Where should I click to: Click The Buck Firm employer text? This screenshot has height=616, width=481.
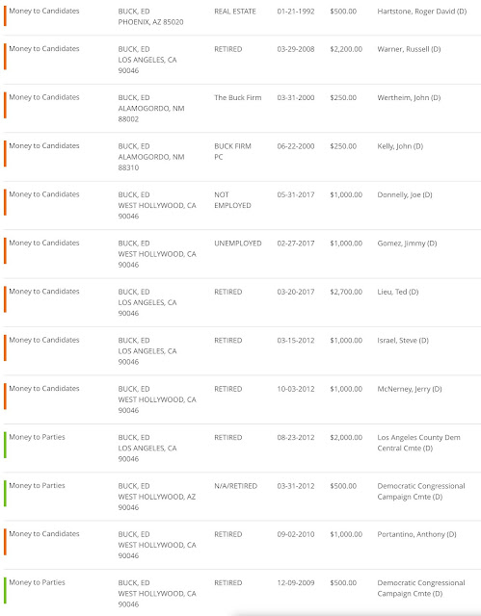tap(237, 97)
